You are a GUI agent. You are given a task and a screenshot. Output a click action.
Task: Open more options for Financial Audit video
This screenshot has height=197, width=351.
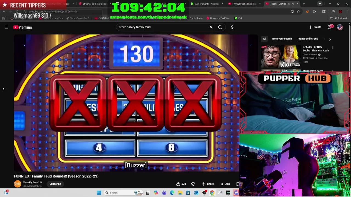[333, 48]
